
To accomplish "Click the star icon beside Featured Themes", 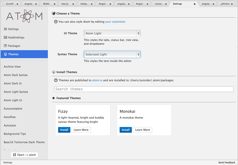I will point(53,98).
